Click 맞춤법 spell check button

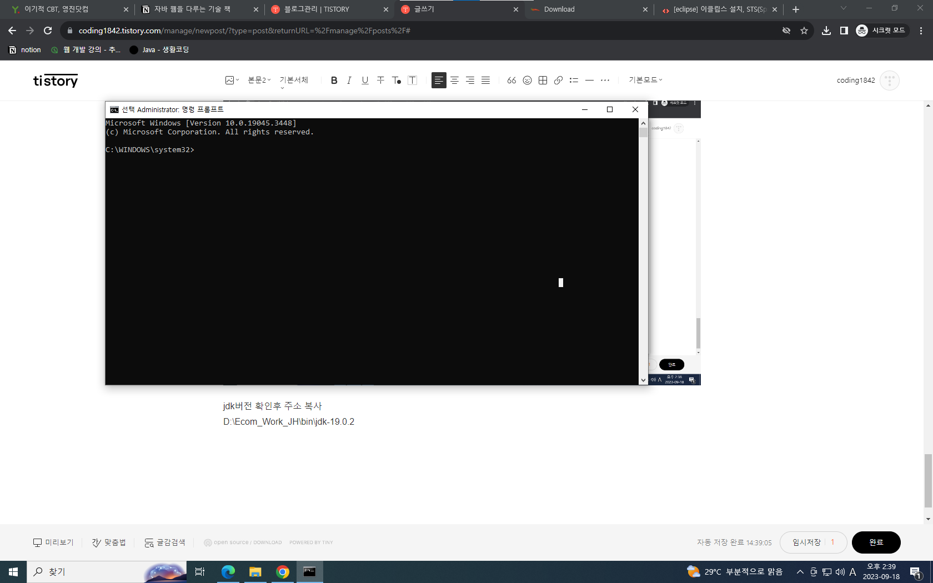tap(109, 542)
